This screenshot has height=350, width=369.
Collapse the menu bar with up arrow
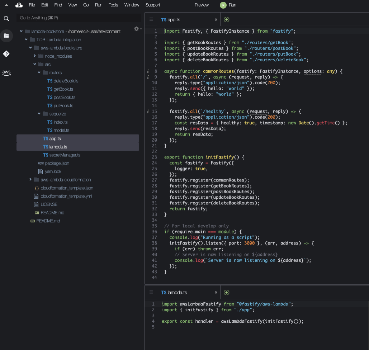[6, 5]
